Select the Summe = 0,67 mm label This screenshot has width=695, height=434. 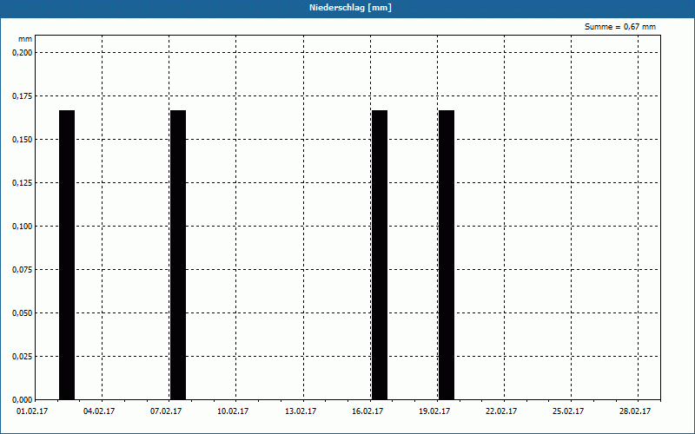click(620, 27)
